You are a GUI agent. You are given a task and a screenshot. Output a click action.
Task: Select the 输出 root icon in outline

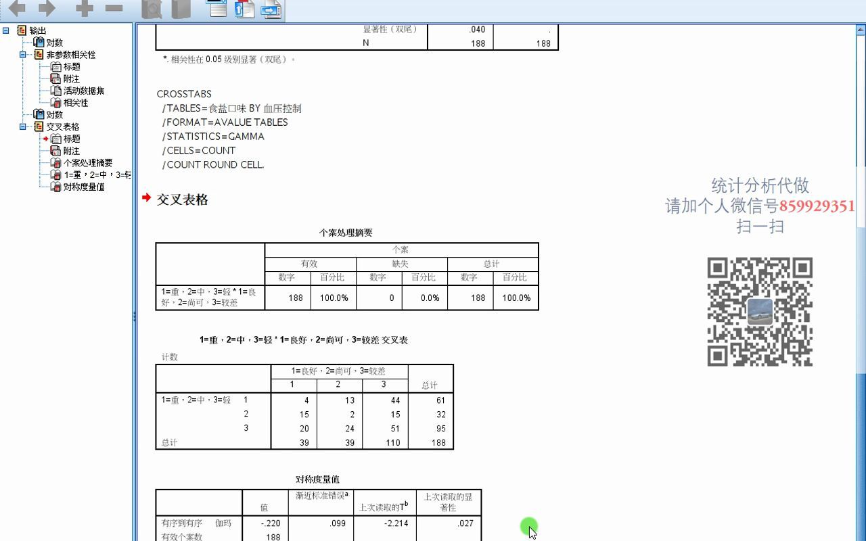click(22, 30)
